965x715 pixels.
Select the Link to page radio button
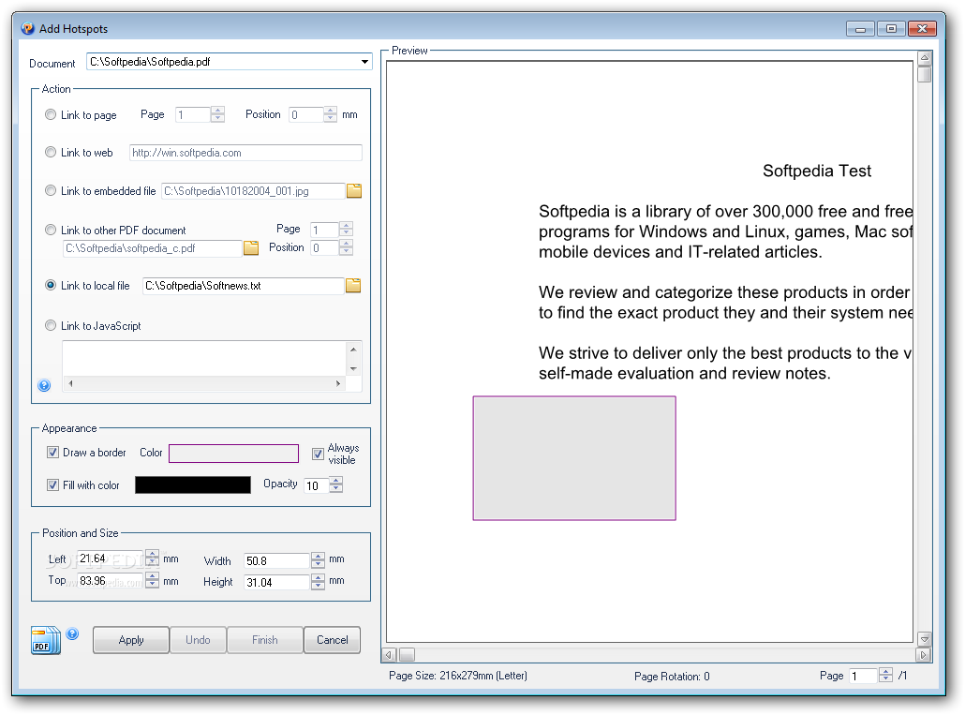click(x=51, y=114)
